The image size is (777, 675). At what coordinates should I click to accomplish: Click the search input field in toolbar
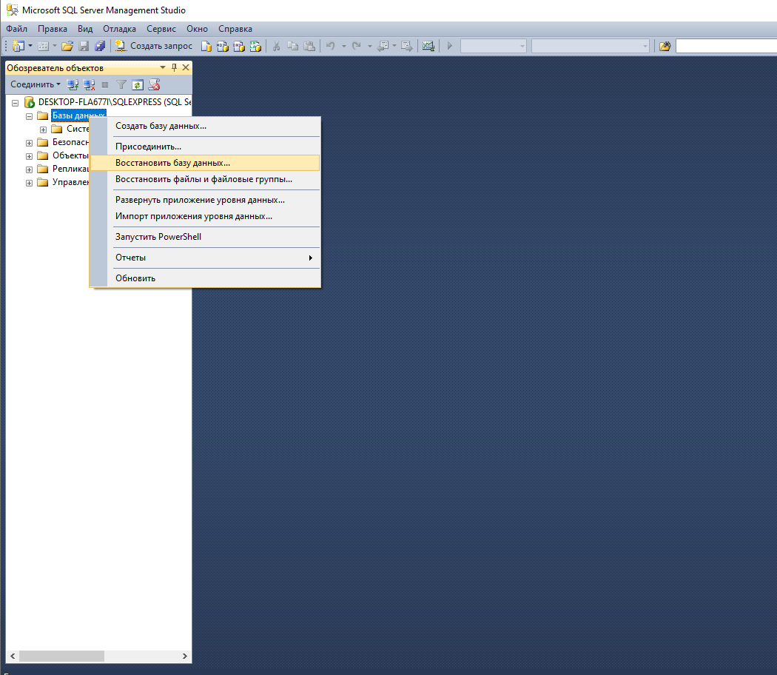(726, 46)
